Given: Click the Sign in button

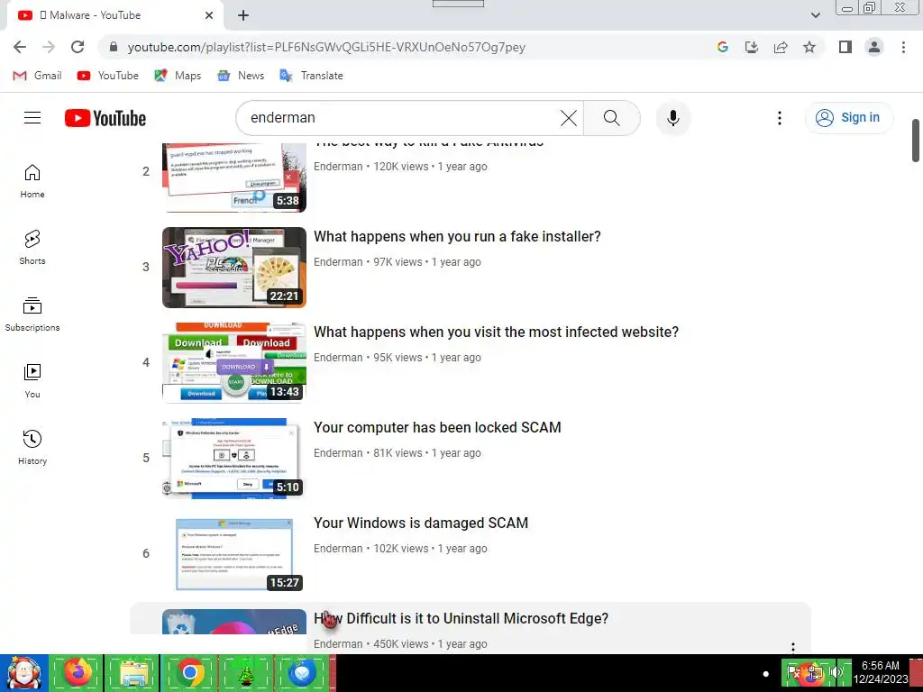Looking at the screenshot, I should [849, 118].
